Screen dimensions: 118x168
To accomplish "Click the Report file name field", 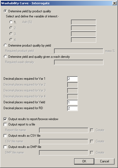I will click(64, 130).
